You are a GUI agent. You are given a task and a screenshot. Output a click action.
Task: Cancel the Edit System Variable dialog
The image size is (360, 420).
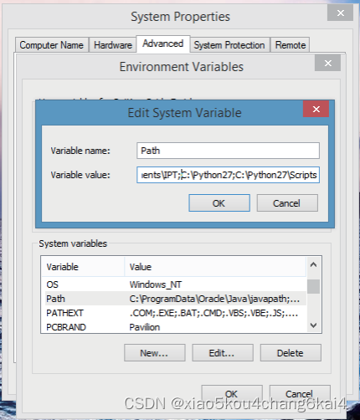(x=287, y=203)
